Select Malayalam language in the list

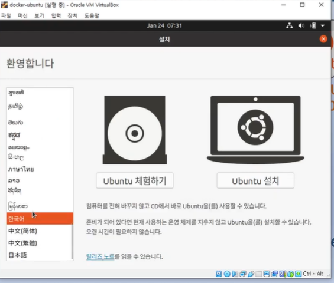point(40,147)
